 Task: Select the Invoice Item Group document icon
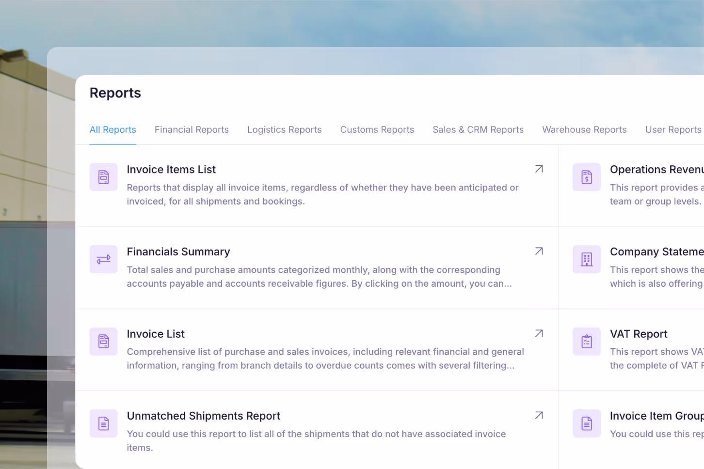click(586, 423)
